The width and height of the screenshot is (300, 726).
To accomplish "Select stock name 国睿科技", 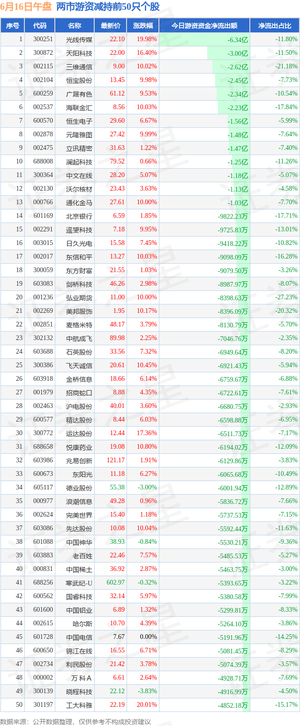I will 79,596.
